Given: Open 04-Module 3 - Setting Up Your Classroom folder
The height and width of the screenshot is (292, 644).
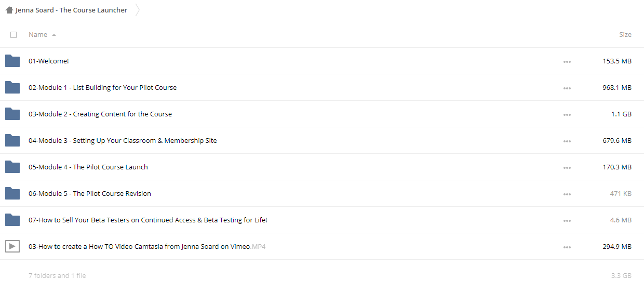Looking at the screenshot, I should 123,140.
